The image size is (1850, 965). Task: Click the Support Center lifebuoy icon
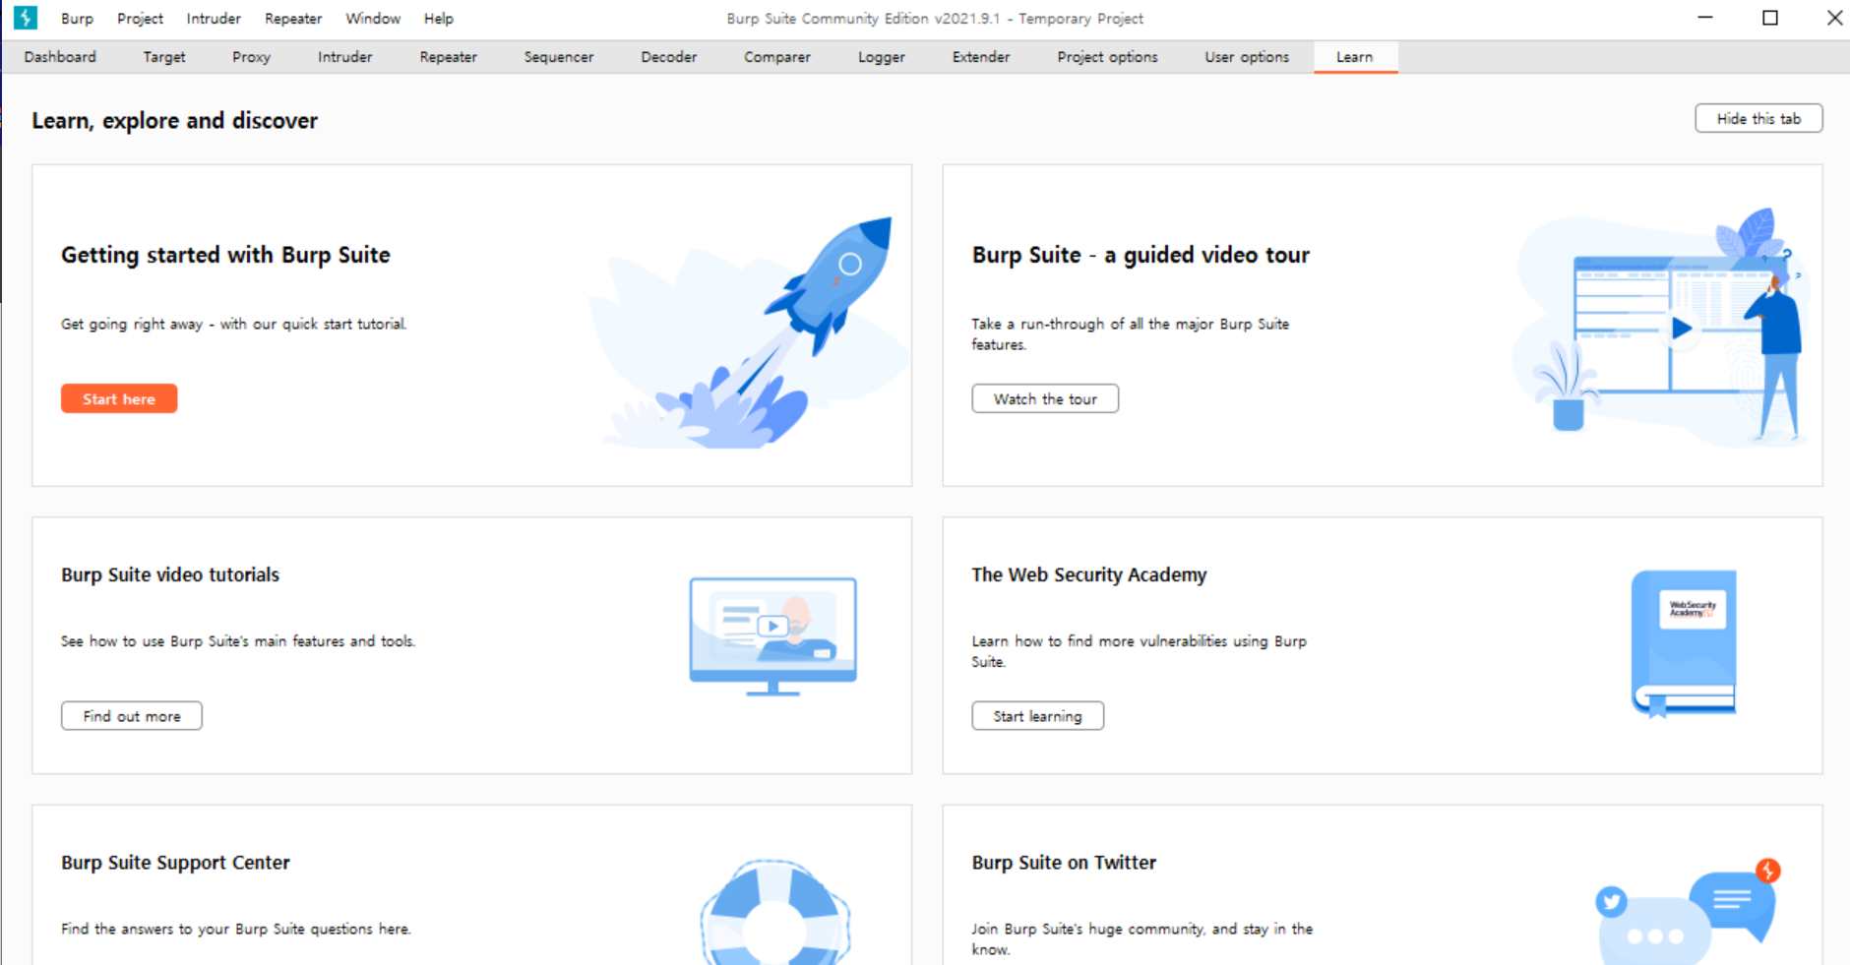point(775,912)
